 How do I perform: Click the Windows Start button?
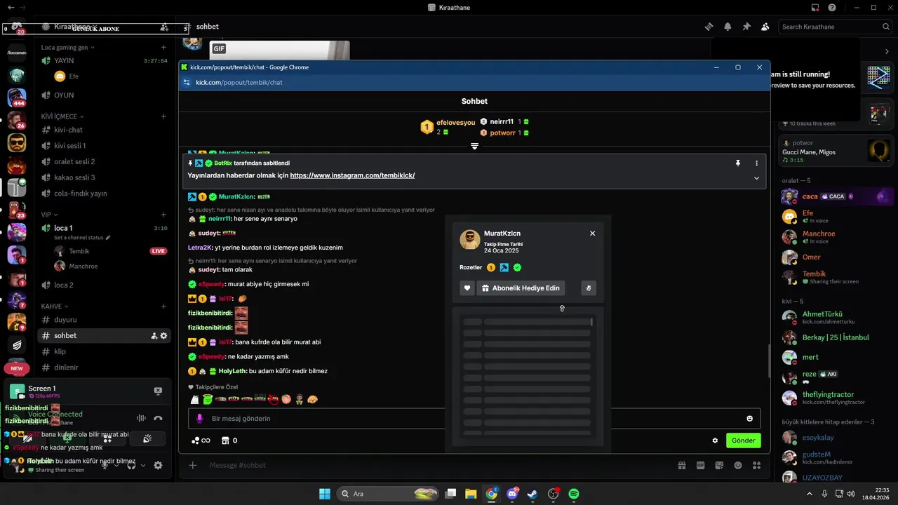(325, 494)
